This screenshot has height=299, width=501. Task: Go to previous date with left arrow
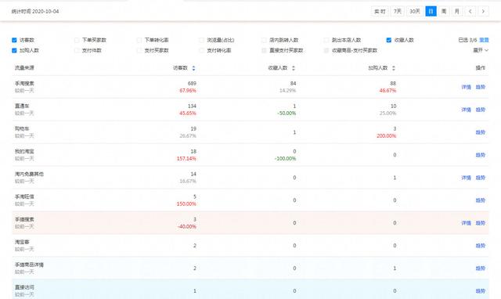click(470, 12)
